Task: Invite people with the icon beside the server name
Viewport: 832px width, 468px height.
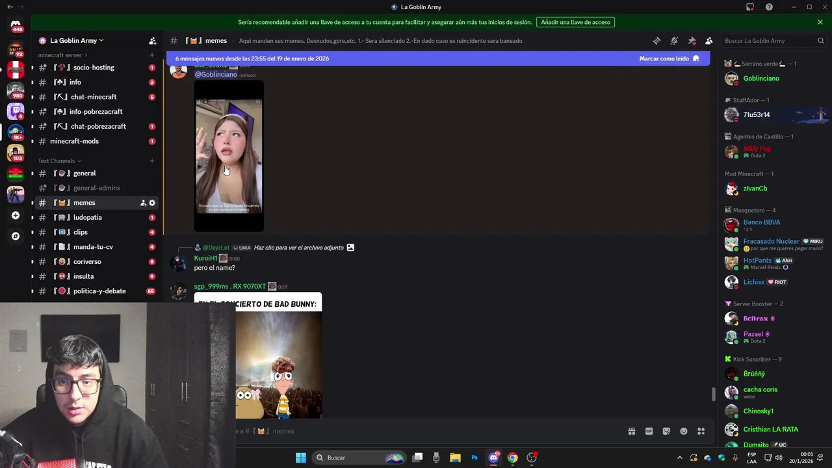Action: [152, 40]
